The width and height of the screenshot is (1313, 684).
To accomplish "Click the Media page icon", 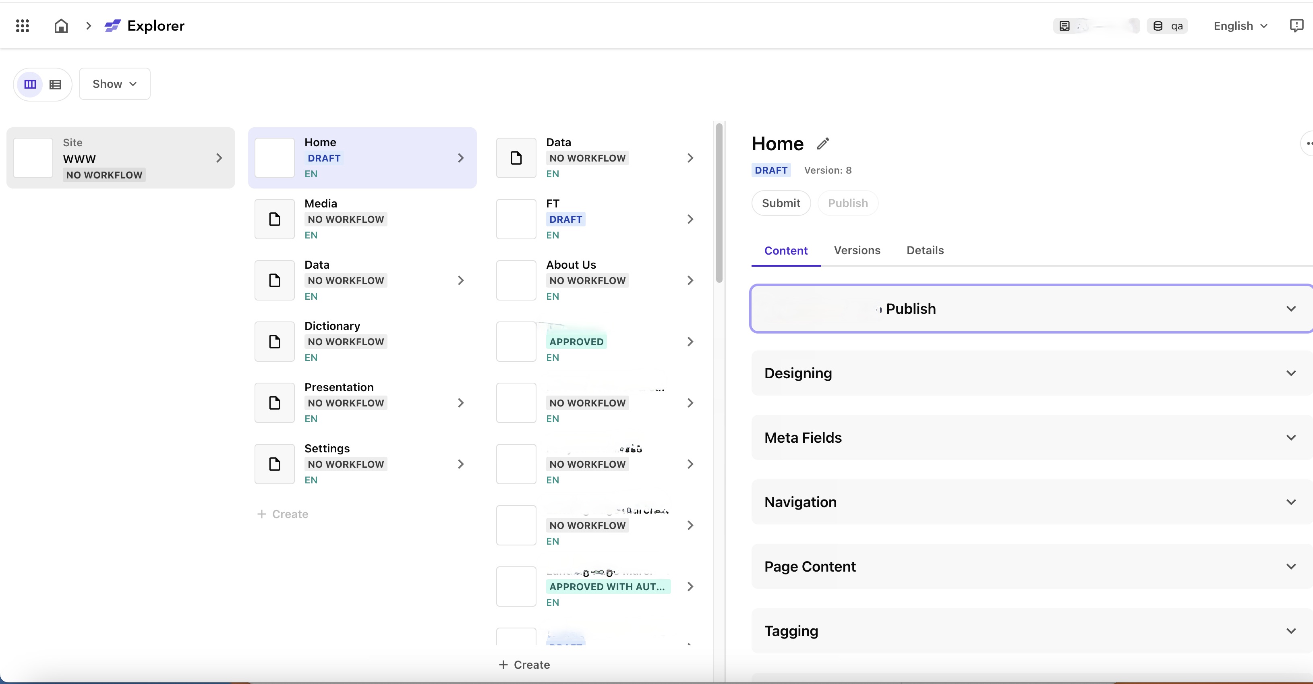I will pyautogui.click(x=275, y=219).
